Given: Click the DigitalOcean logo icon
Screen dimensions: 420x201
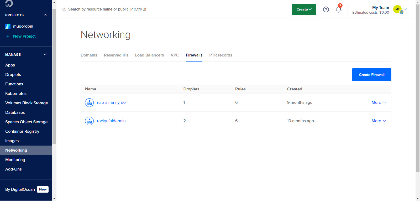Looking at the screenshot, I should tap(9, 3).
